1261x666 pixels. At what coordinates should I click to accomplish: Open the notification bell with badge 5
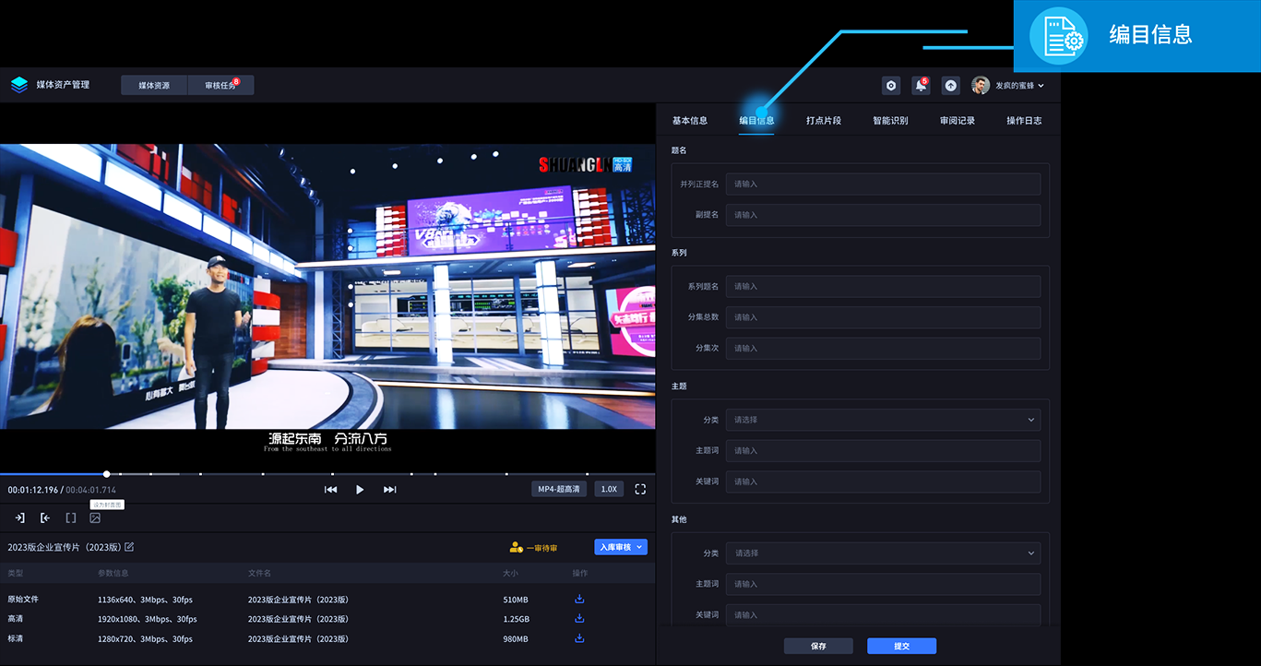point(921,85)
